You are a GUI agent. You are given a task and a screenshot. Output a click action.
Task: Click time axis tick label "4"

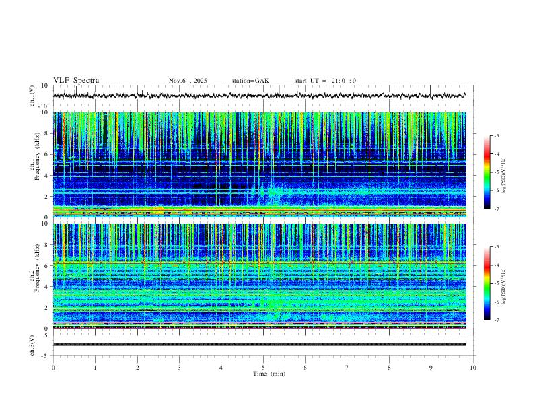[x=221, y=368]
